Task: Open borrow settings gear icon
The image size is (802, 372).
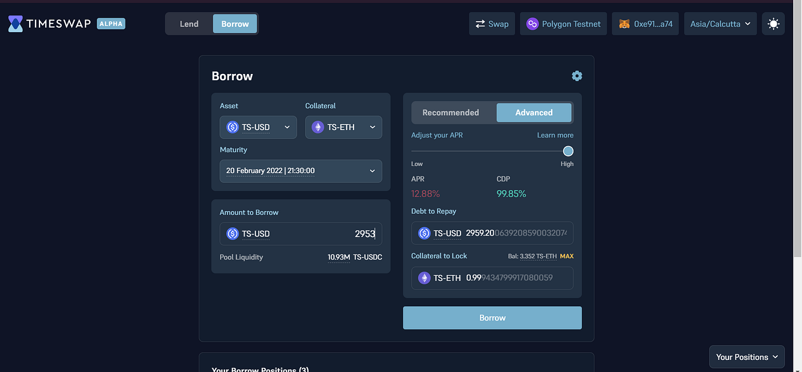Action: [577, 76]
